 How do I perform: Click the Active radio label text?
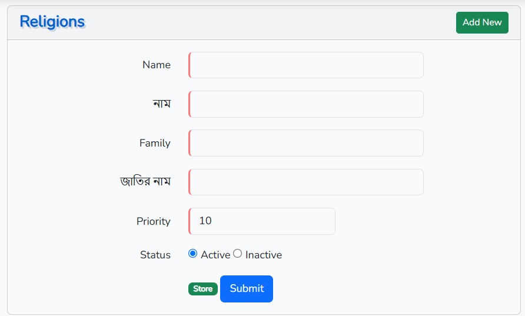click(x=215, y=255)
